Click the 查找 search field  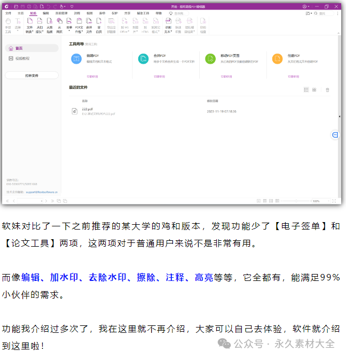tap(324, 13)
